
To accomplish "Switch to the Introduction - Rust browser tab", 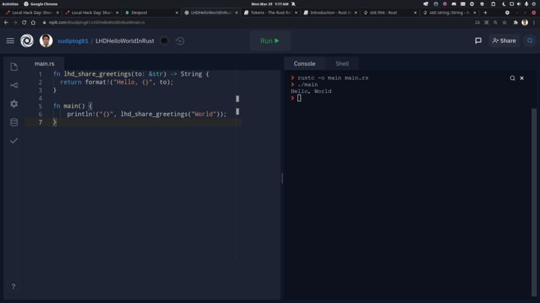I will (330, 13).
